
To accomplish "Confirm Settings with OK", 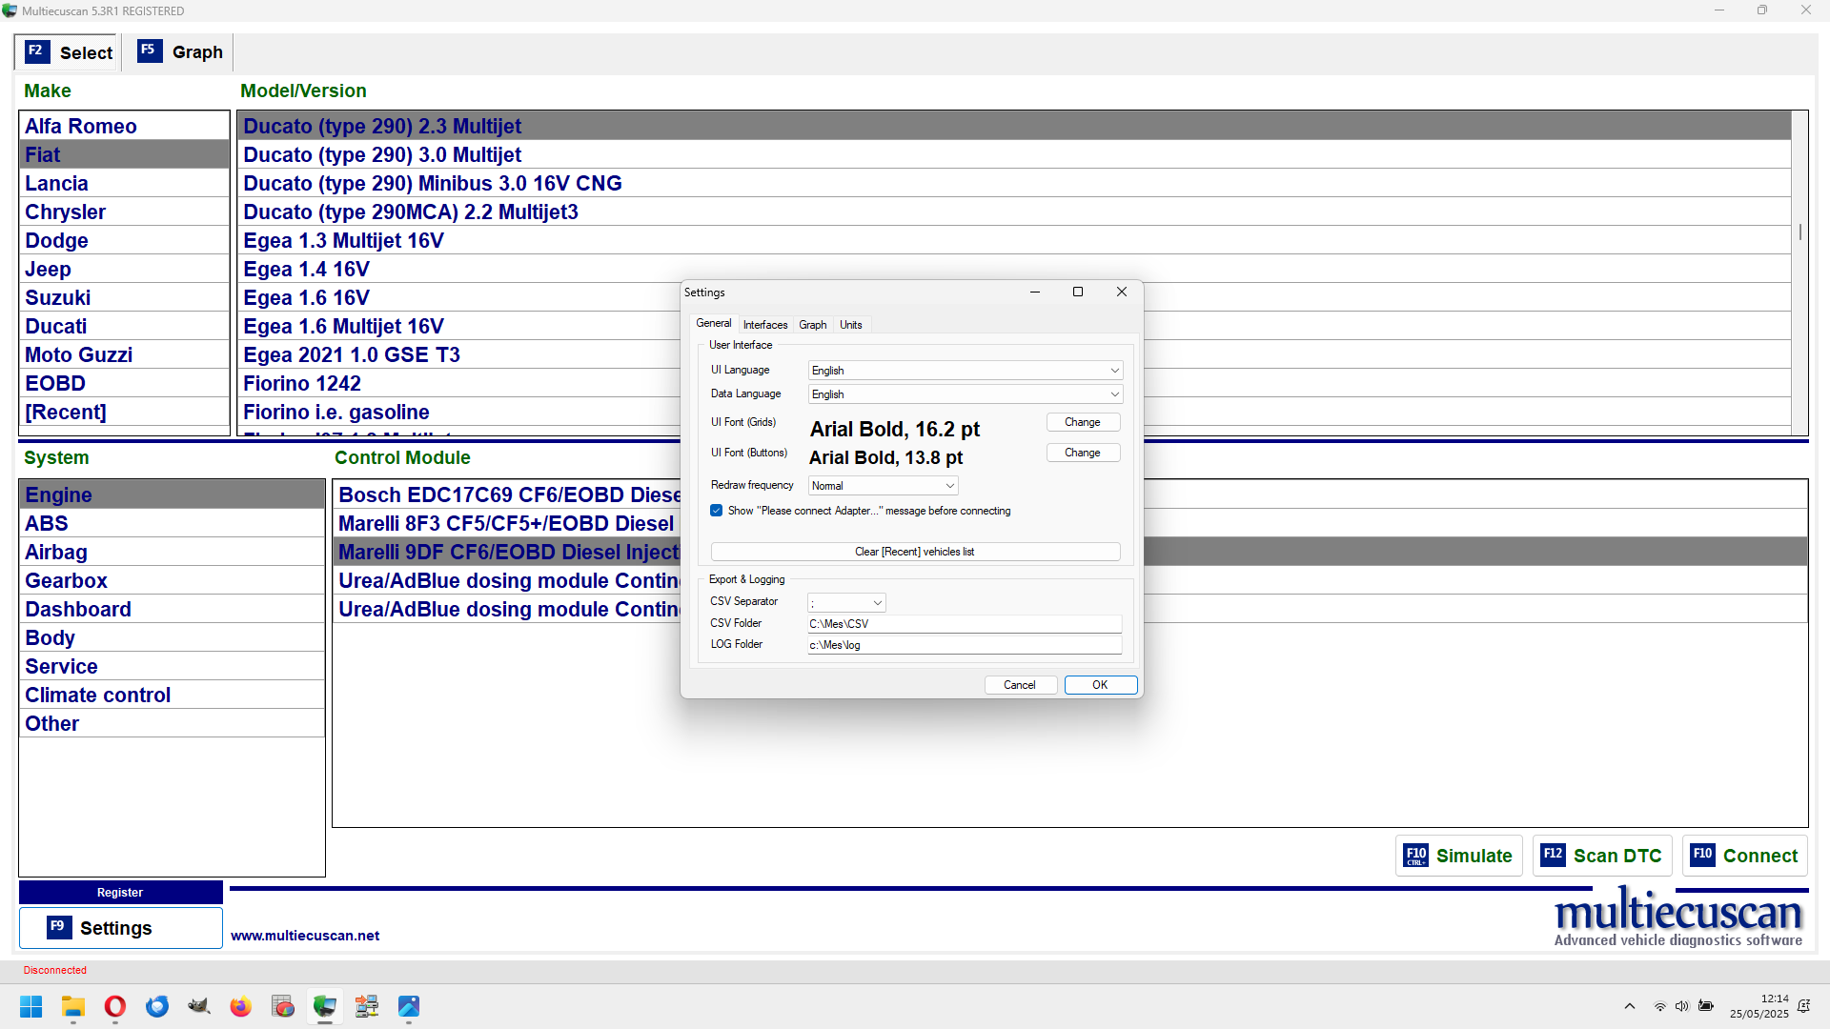I will tap(1101, 685).
